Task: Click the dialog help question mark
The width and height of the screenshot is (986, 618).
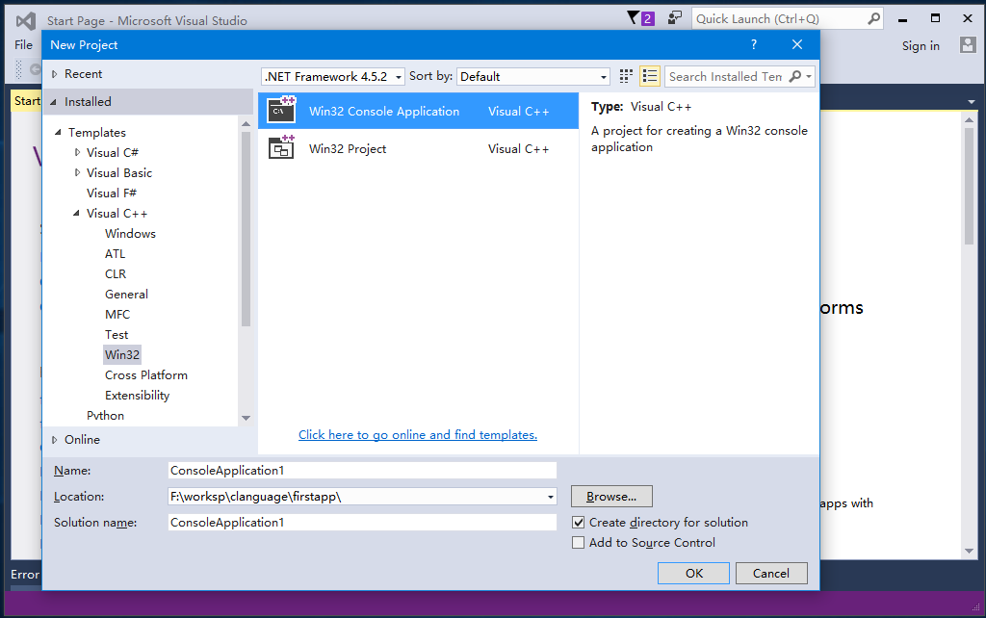Action: pyautogui.click(x=754, y=44)
